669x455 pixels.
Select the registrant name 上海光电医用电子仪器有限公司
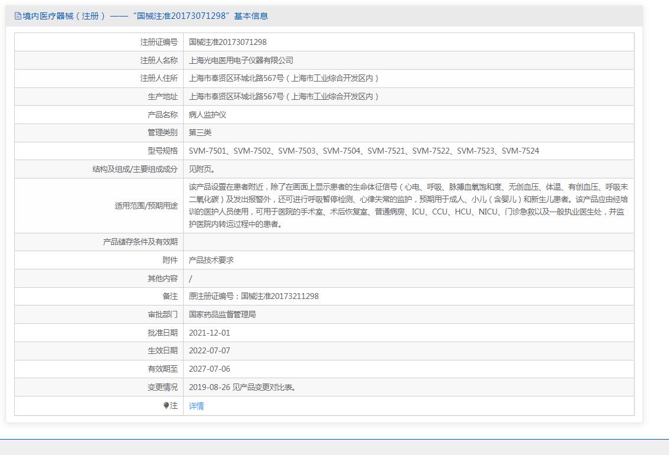tap(241, 60)
